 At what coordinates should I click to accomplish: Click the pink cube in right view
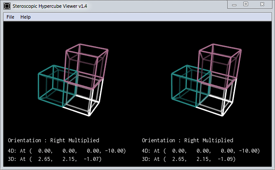(219, 66)
